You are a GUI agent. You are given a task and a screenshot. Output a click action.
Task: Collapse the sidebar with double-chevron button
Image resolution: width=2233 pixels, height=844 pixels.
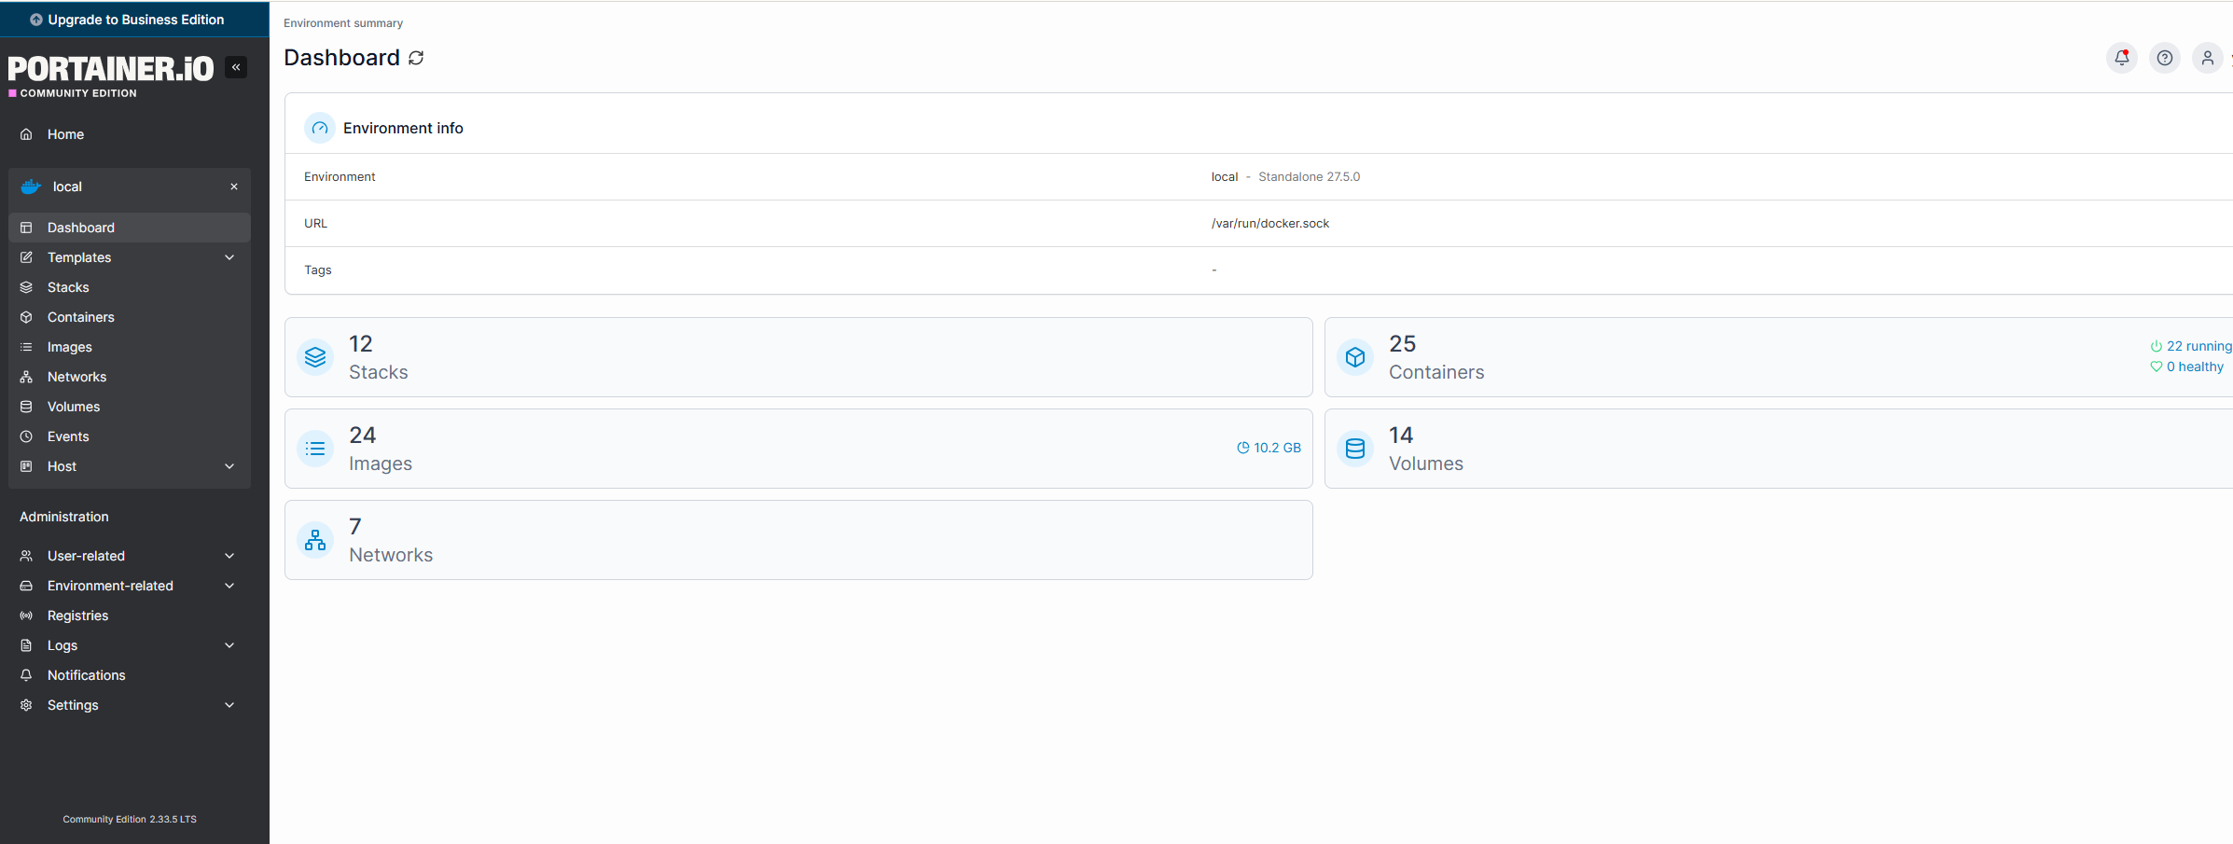pyautogui.click(x=236, y=67)
